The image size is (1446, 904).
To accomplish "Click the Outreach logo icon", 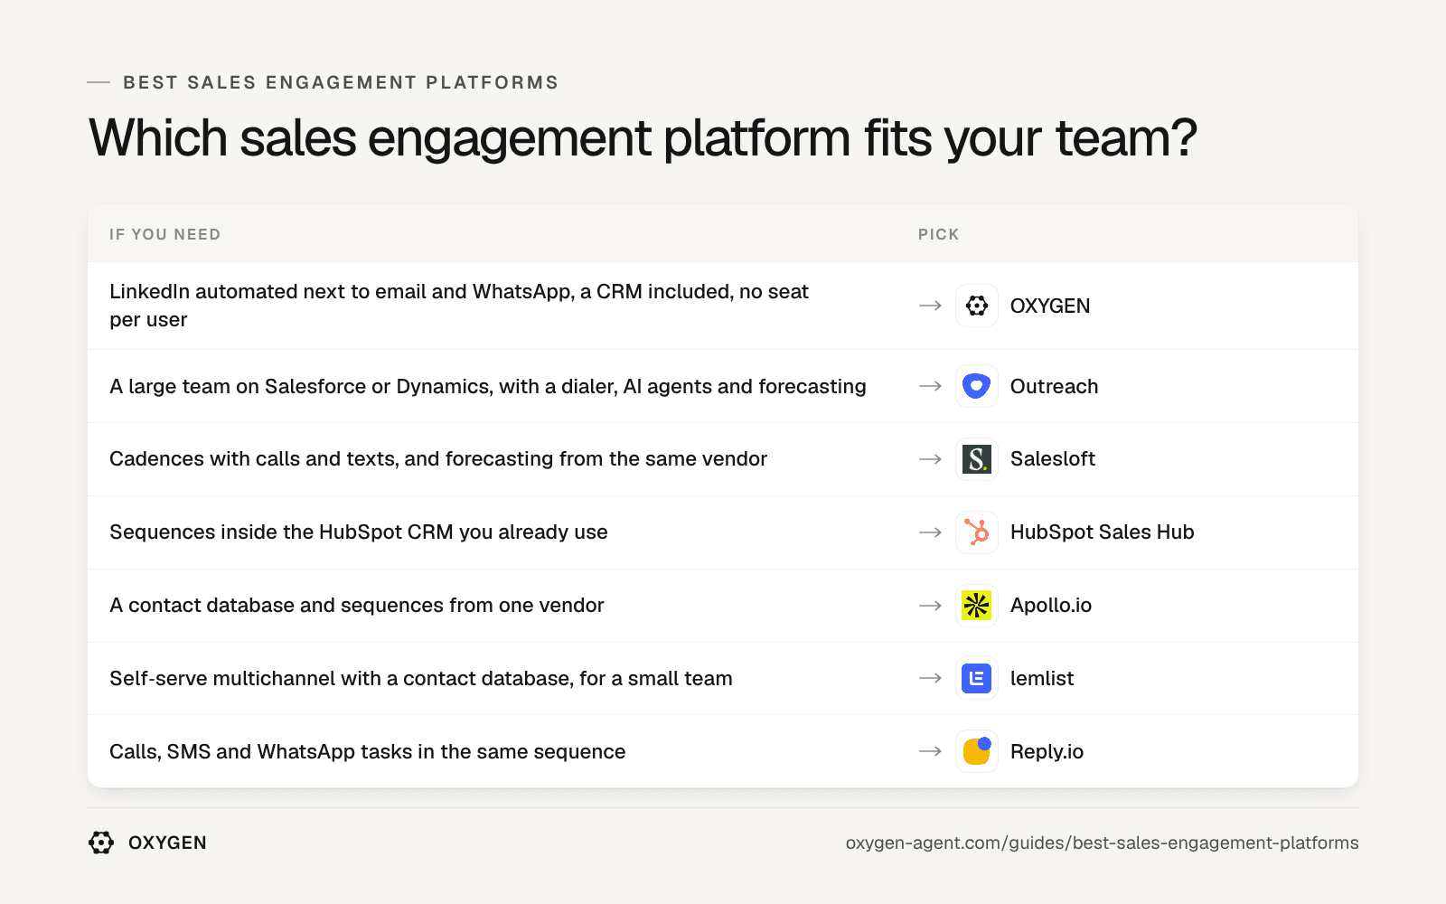I will click(977, 386).
